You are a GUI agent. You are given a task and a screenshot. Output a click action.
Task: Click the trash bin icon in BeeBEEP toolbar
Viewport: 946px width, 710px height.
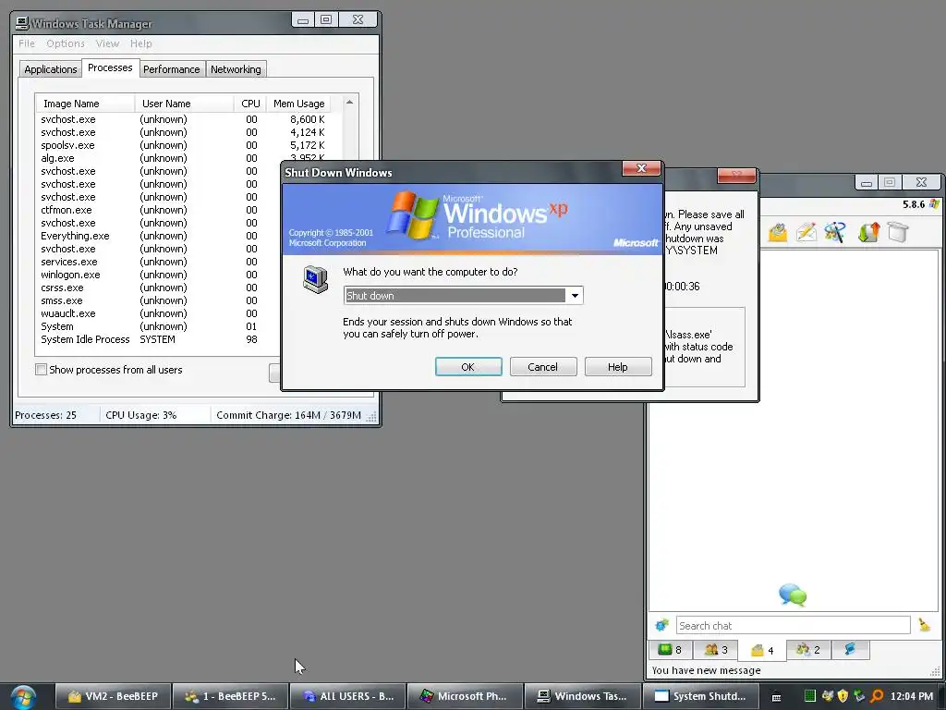click(x=898, y=232)
